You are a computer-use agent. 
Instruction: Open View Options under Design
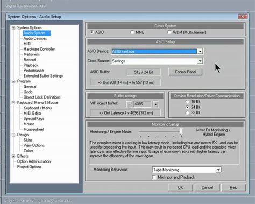point(34,145)
